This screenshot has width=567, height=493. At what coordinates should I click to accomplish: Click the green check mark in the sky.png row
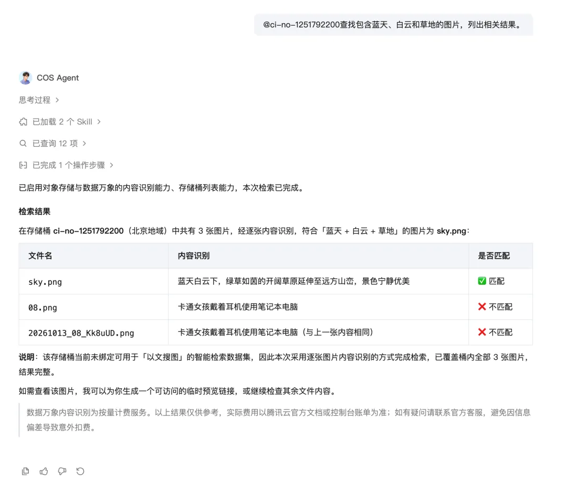(x=482, y=281)
